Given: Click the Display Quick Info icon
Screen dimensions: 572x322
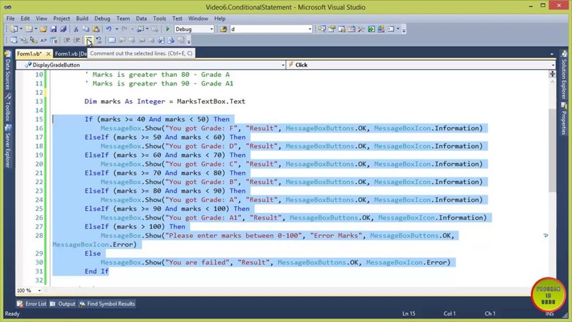Looking at the screenshot, I should point(34,40).
